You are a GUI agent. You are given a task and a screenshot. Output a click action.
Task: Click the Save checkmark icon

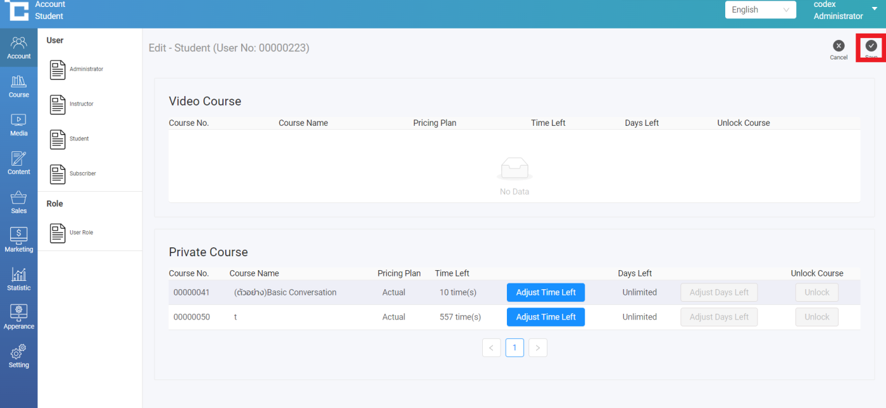(871, 46)
